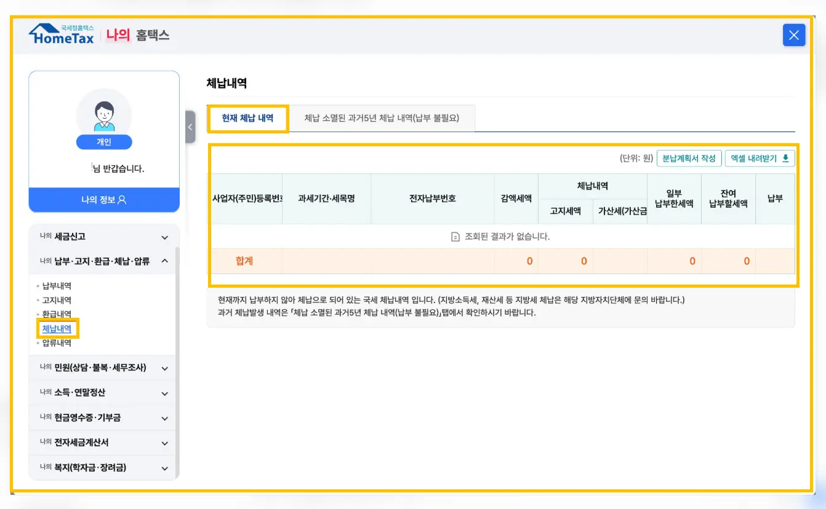Click the 체납내역 page heading
The width and height of the screenshot is (826, 509).
[x=227, y=84]
